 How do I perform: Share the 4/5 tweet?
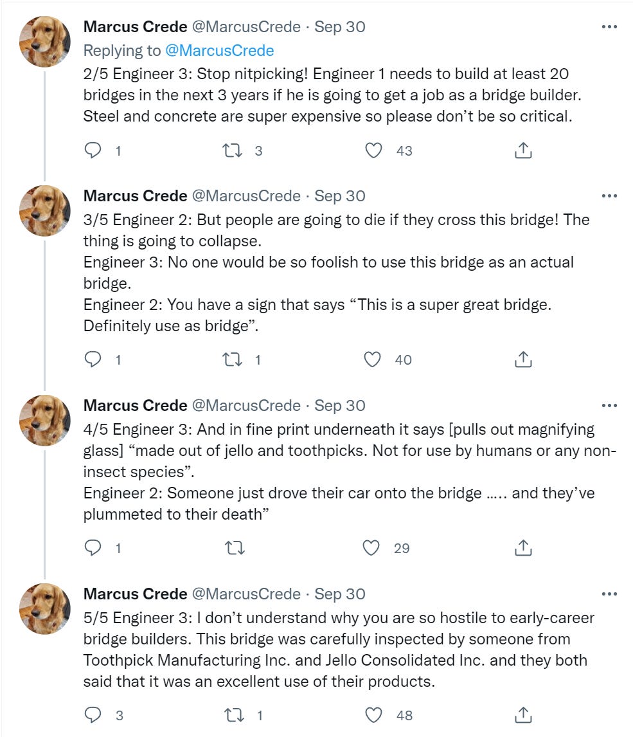523,548
